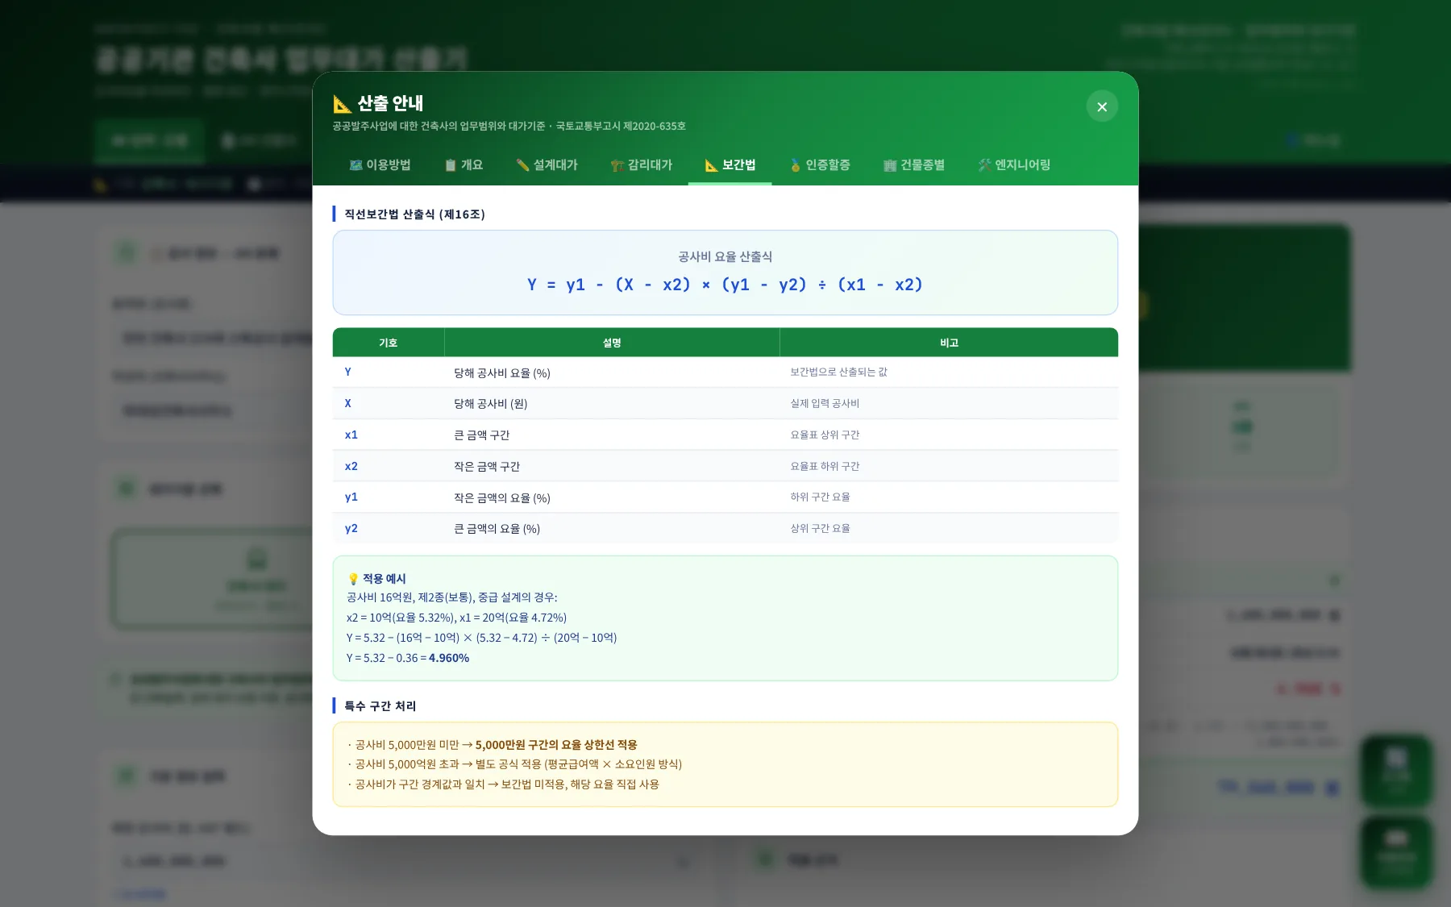Click the 설명 column header
The width and height of the screenshot is (1451, 907).
612,343
